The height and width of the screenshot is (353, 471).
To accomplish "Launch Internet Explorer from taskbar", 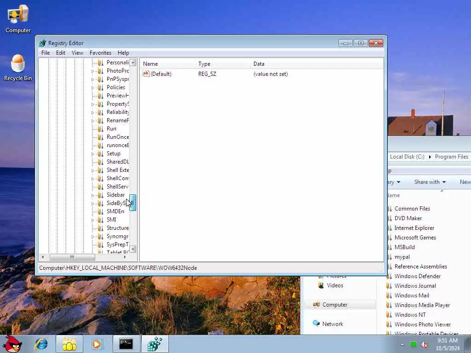I will [x=41, y=344].
